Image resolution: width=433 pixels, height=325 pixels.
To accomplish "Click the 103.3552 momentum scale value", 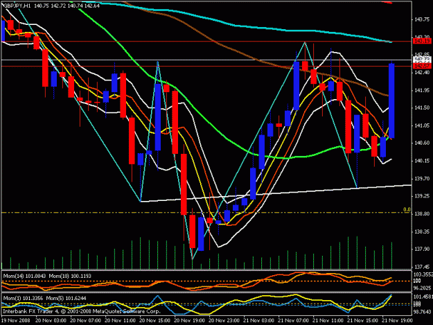I will click(x=423, y=274).
